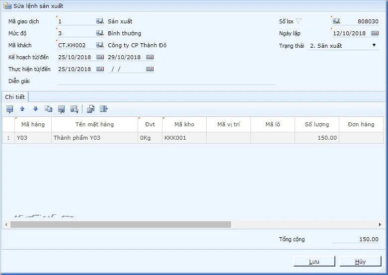
Task: Click the horizontal scrollbar thumb
Action: pos(121,225)
